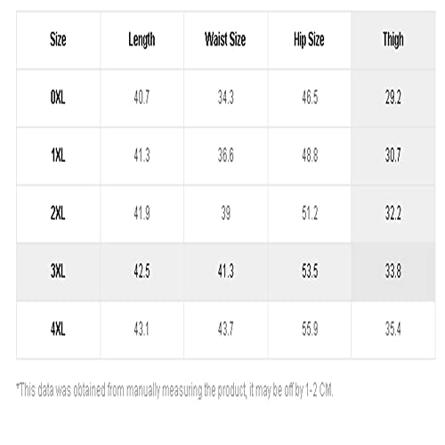Click the highlighted Thigh header
The image size is (445, 445).
tap(393, 39)
